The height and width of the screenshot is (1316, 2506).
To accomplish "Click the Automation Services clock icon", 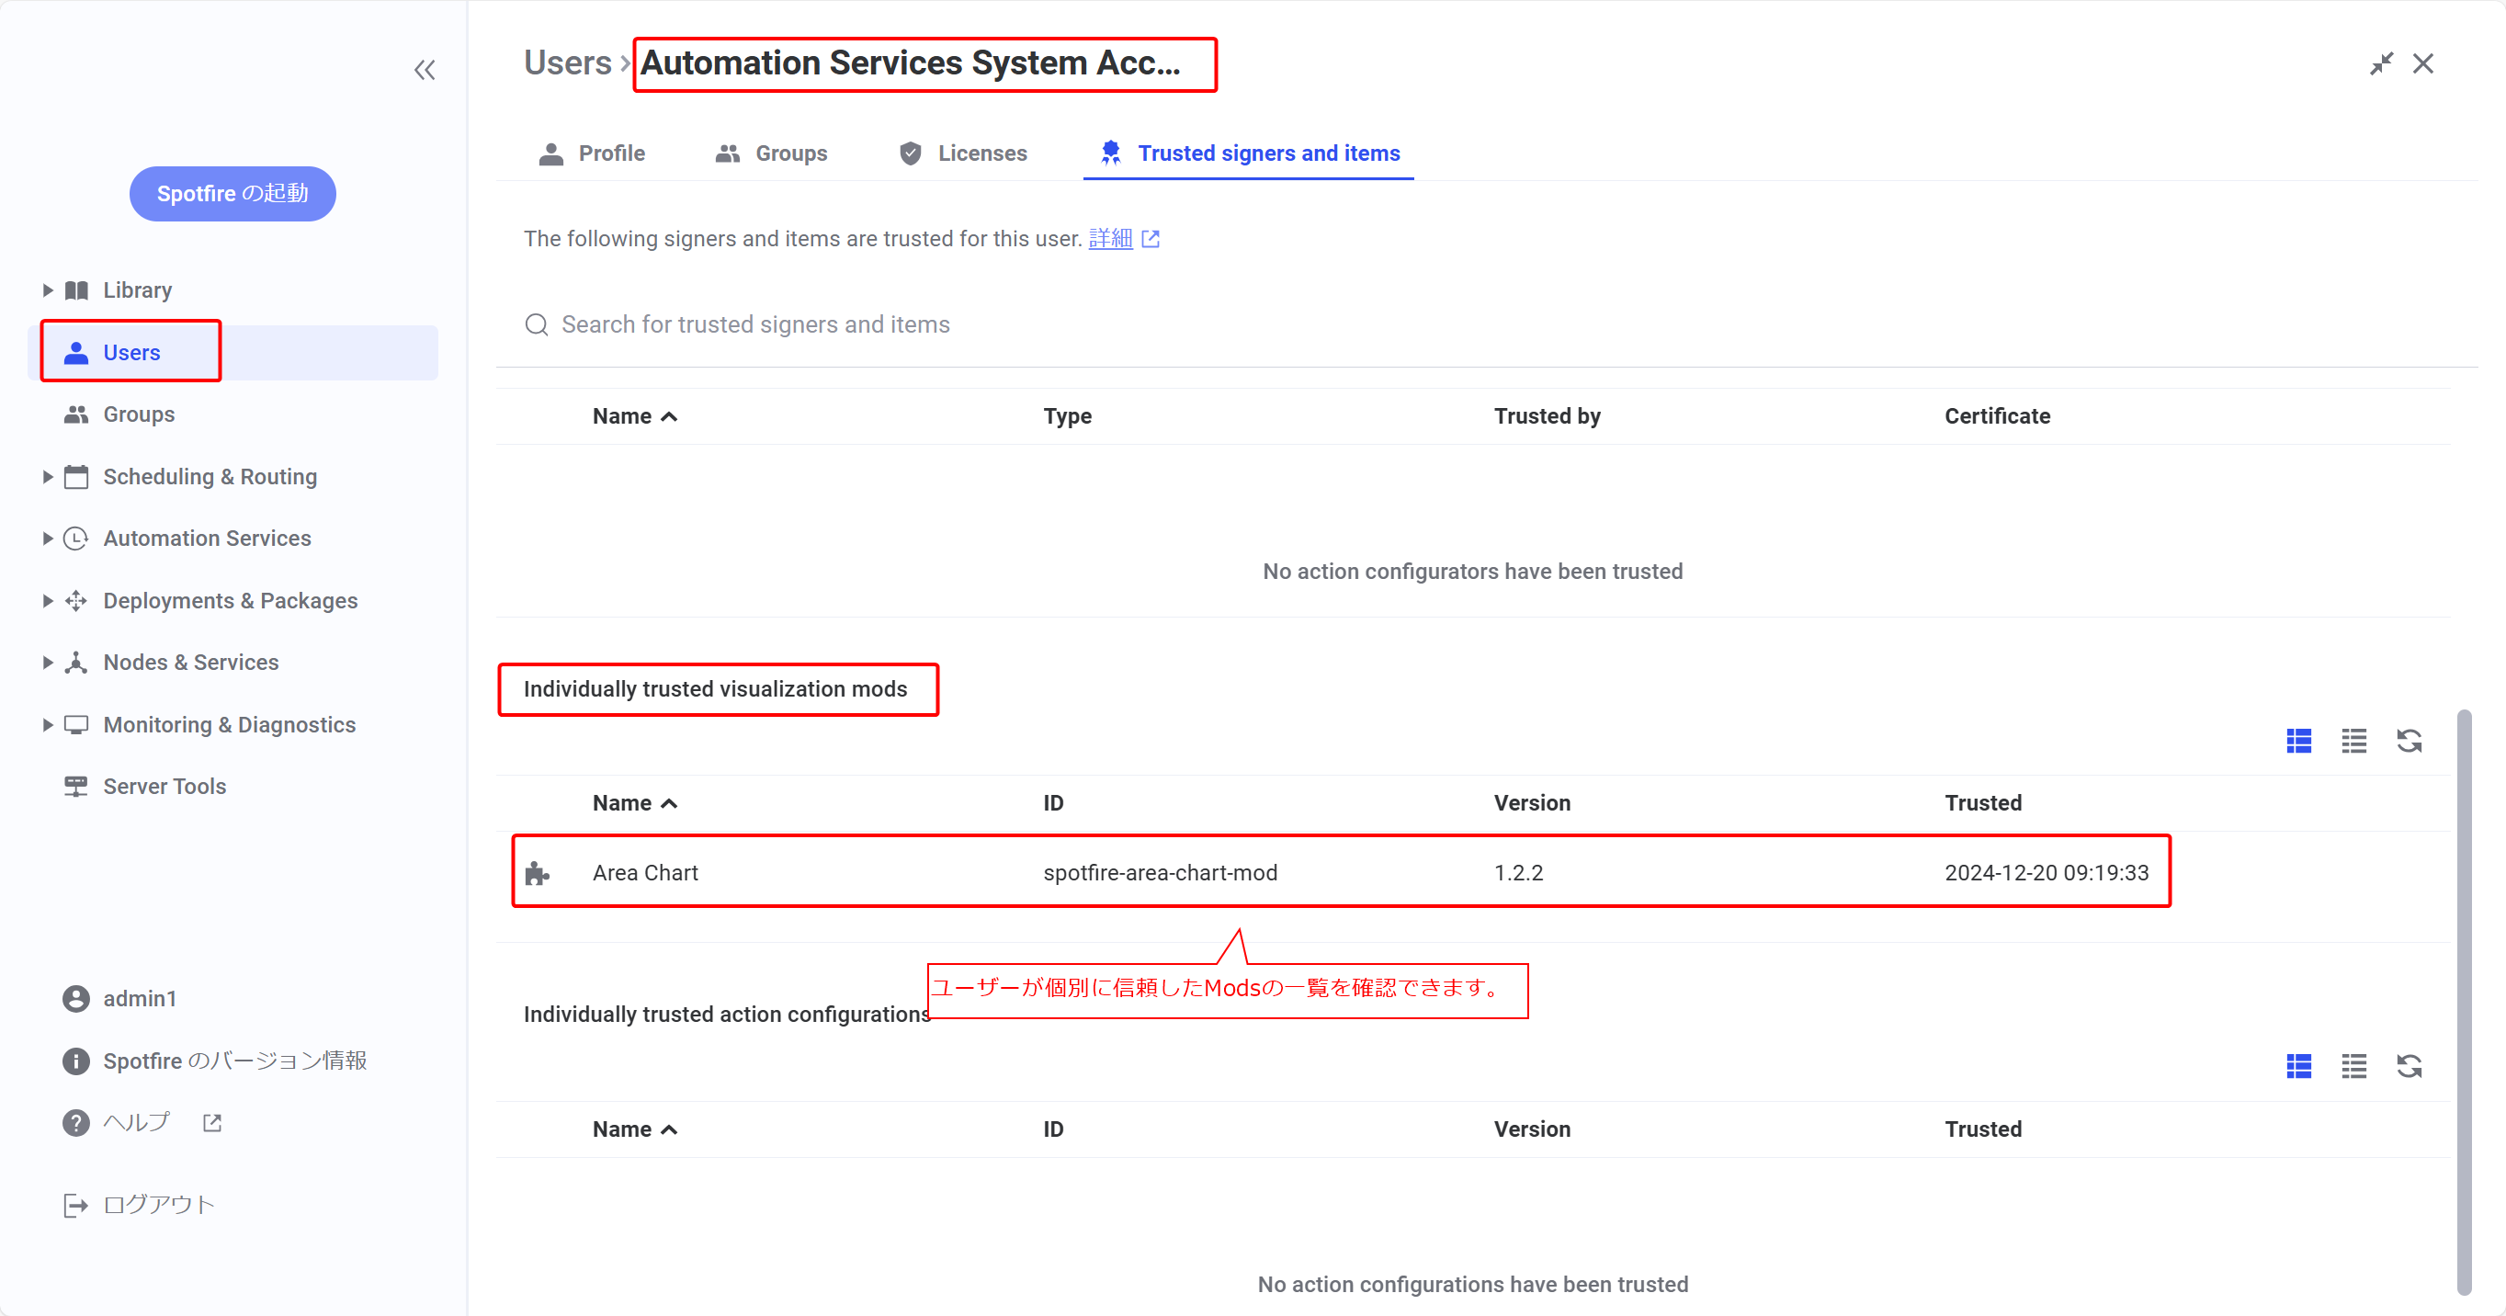I will point(76,538).
